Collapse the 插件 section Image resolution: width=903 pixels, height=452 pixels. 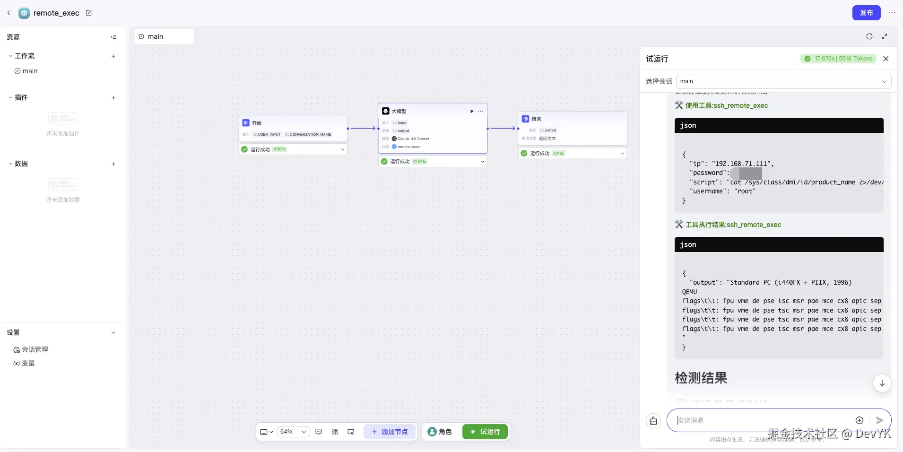10,97
